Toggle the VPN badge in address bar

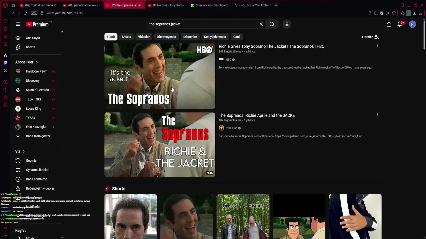(34, 13)
